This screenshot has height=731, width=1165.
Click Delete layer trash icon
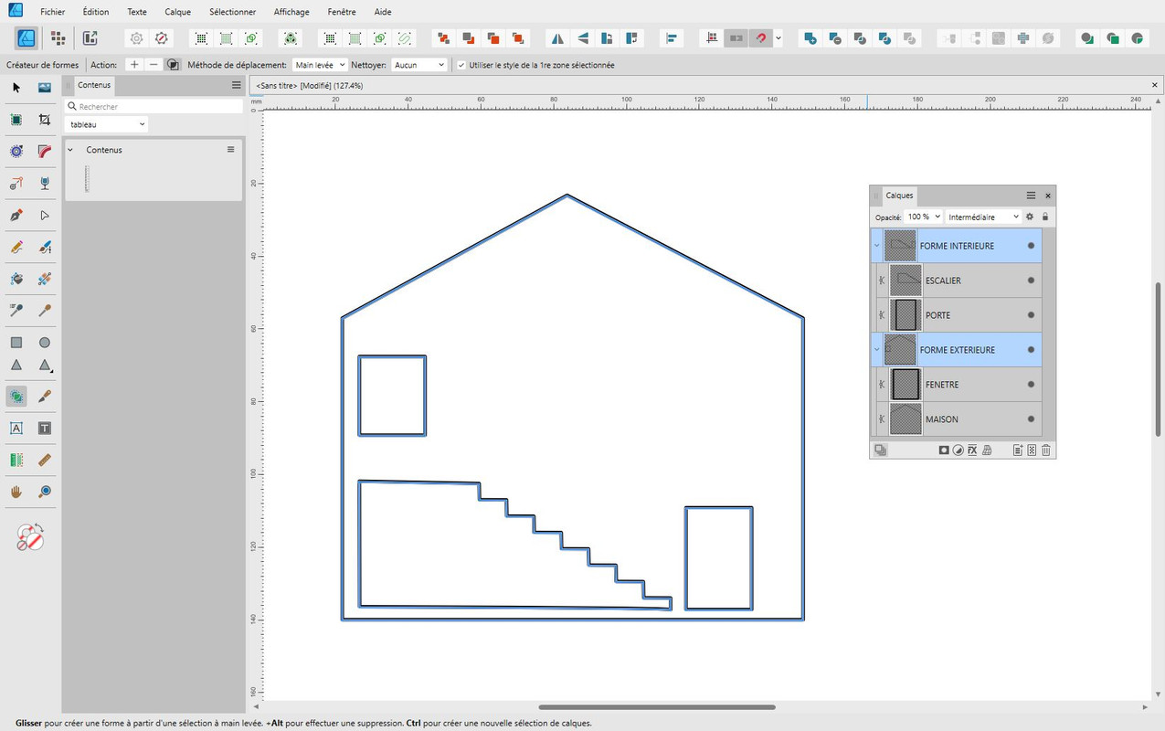[x=1046, y=450]
